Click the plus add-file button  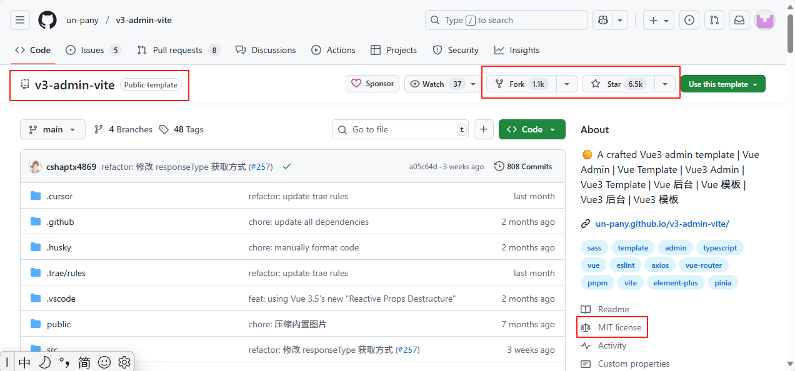[484, 129]
